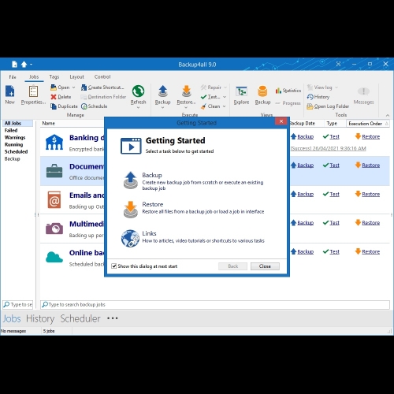Select the Control ribbon tab
The height and width of the screenshot is (394, 394).
(102, 77)
